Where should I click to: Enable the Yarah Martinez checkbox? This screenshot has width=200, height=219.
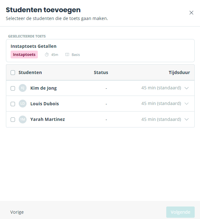click(x=13, y=120)
